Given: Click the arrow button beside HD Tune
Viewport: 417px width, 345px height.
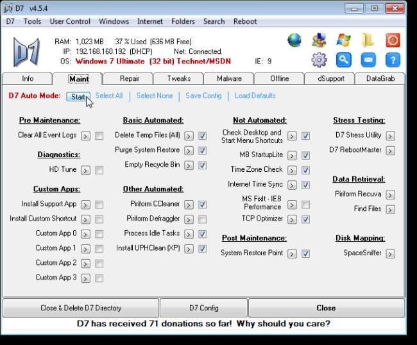Looking at the screenshot, I should [x=86, y=171].
